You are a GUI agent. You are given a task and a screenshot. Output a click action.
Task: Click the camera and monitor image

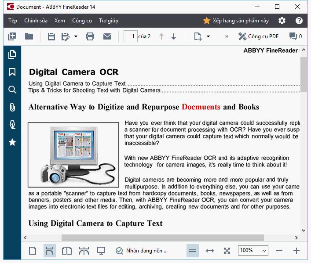pos(73,155)
